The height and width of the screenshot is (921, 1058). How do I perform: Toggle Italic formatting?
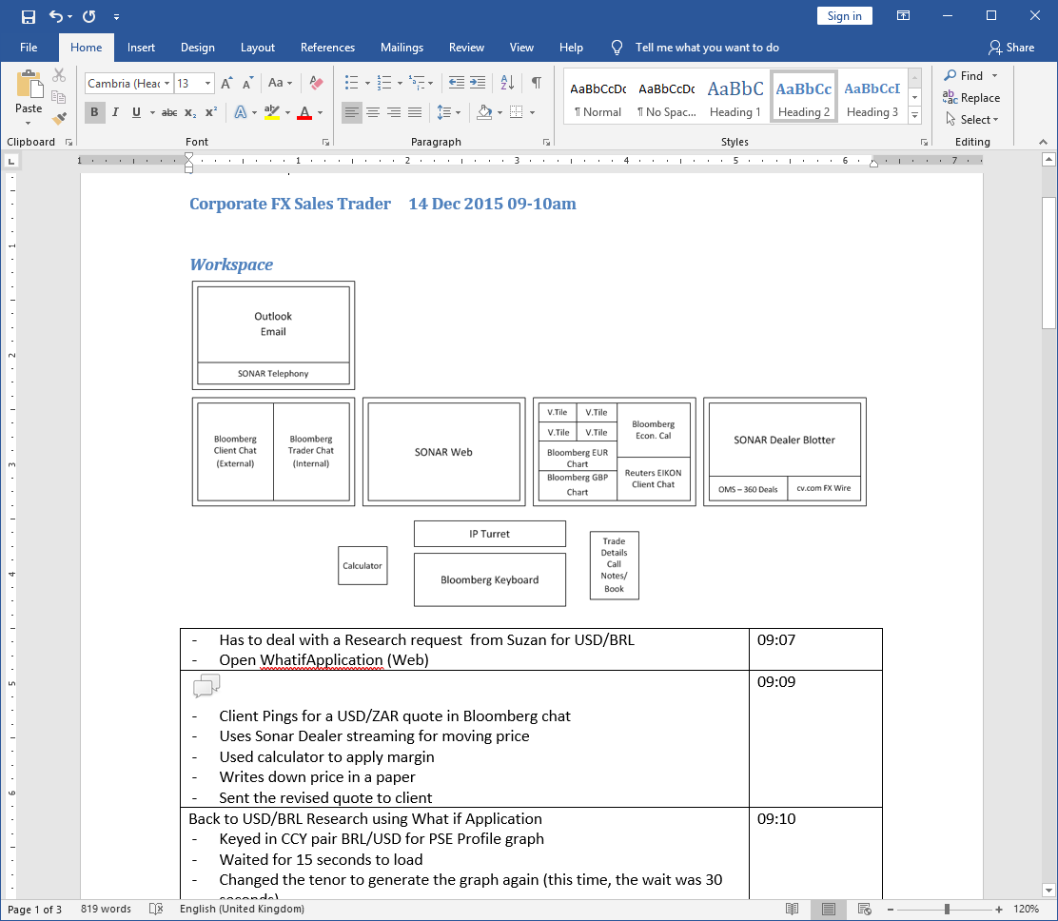tap(115, 112)
